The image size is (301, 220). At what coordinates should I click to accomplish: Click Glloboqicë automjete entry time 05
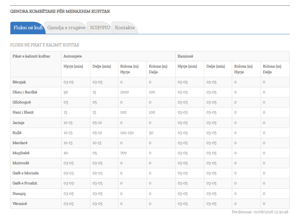click(66, 102)
